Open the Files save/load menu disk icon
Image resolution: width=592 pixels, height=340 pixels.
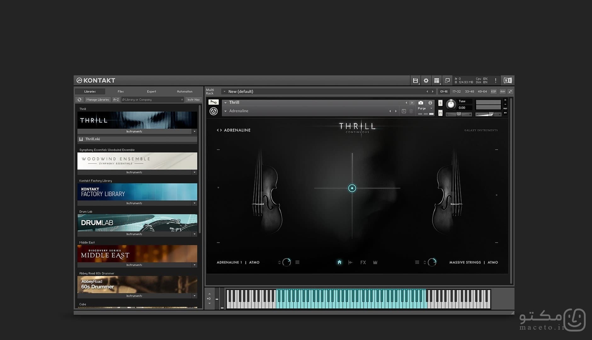(x=415, y=81)
